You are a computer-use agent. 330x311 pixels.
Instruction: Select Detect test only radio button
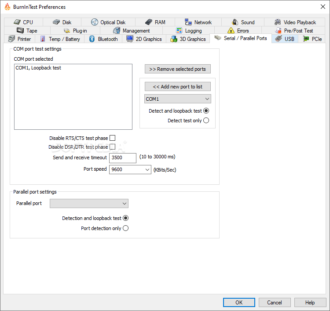pos(206,121)
